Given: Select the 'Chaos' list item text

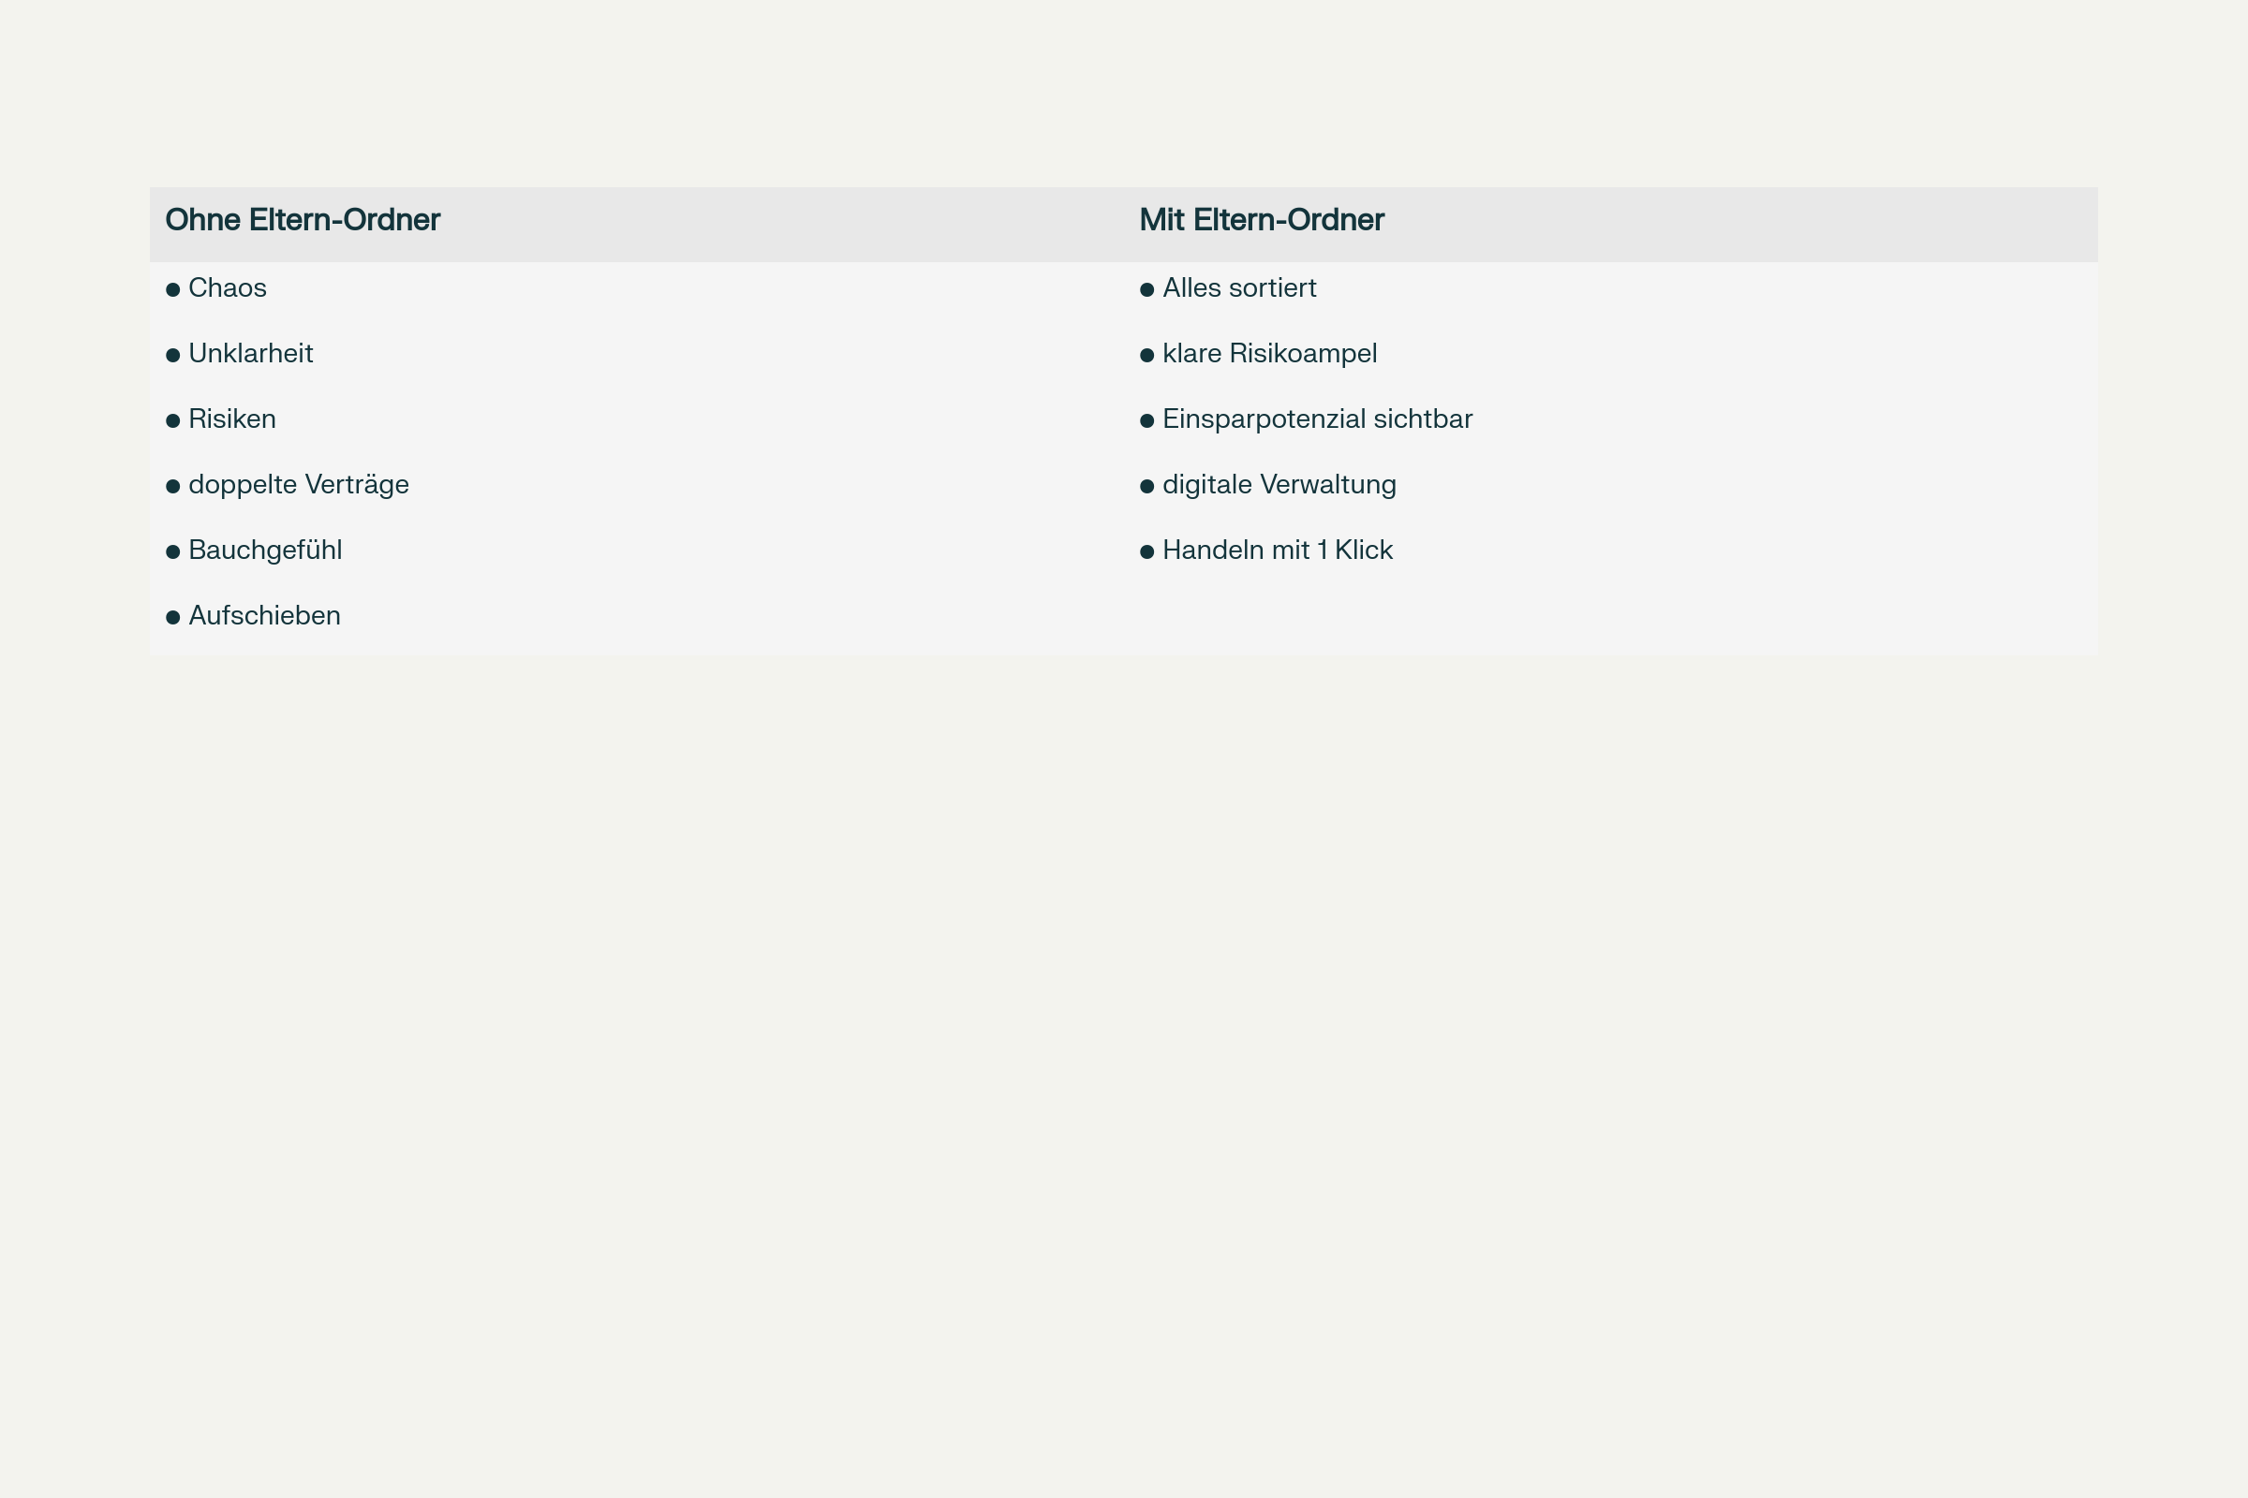Looking at the screenshot, I should pyautogui.click(x=228, y=288).
